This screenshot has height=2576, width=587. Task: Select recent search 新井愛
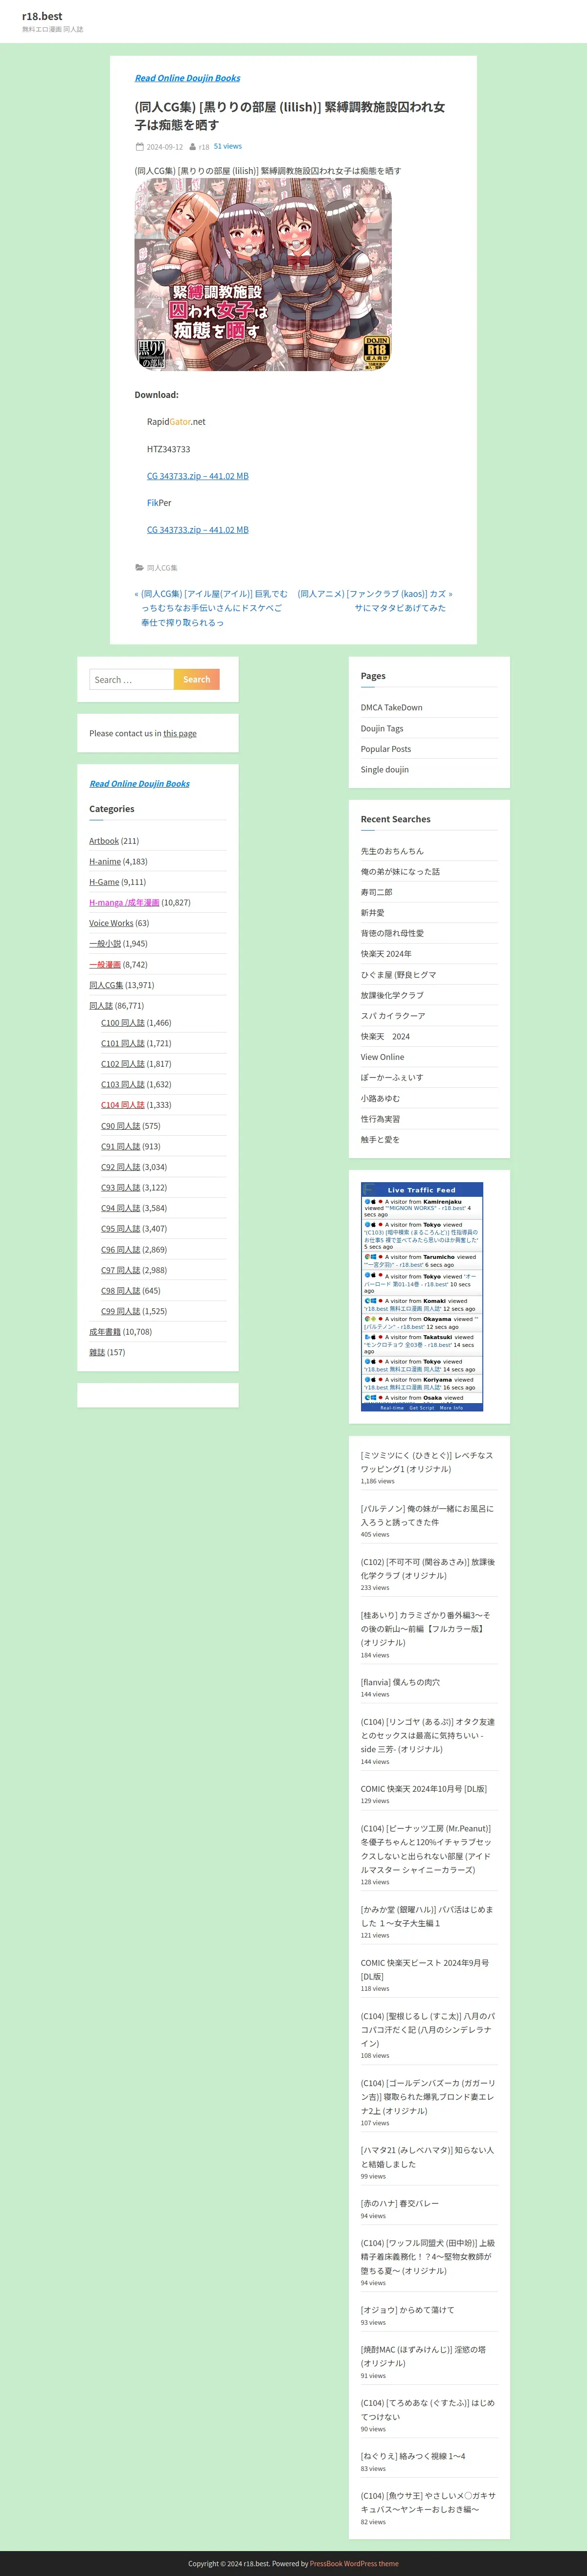[373, 913]
